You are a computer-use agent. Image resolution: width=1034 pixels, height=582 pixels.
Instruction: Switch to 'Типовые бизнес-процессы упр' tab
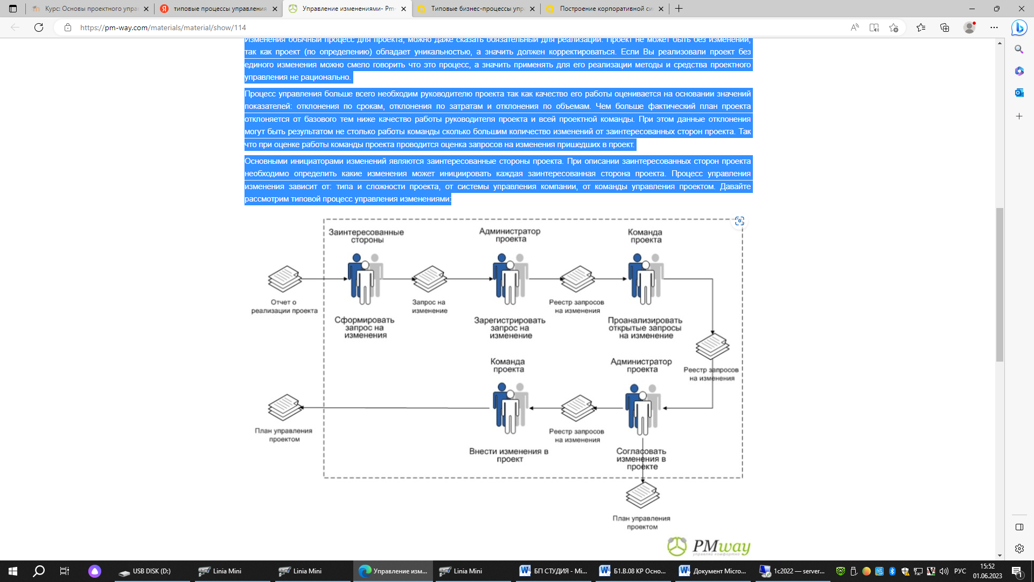click(x=476, y=9)
